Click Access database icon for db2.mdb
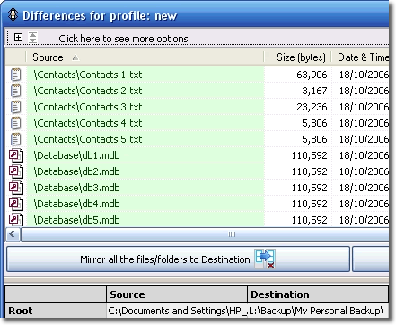The image size is (396, 325). pos(16,171)
